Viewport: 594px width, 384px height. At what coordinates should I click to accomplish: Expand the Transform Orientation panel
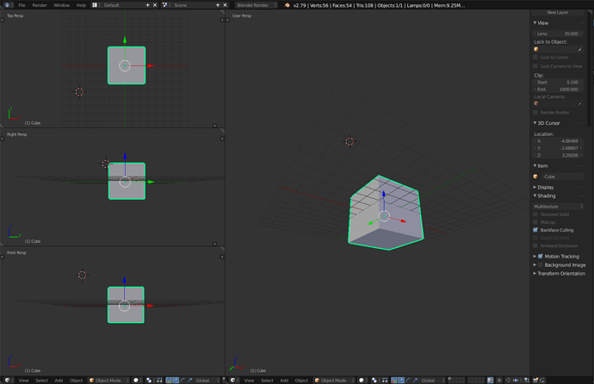pyautogui.click(x=560, y=274)
